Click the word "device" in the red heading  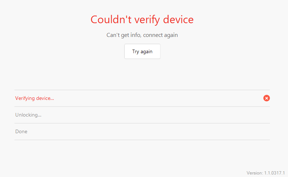178,20
